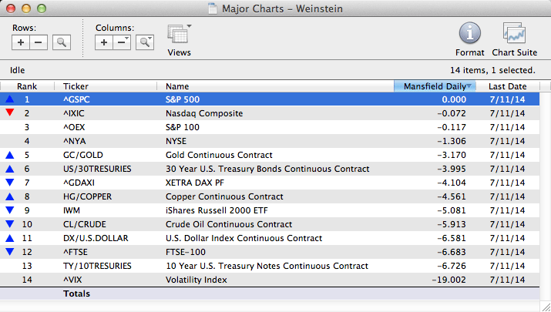Viewport: 551px width, 312px height.
Task: Click the blue up arrow beside GC/GOLD
Action: 9,155
